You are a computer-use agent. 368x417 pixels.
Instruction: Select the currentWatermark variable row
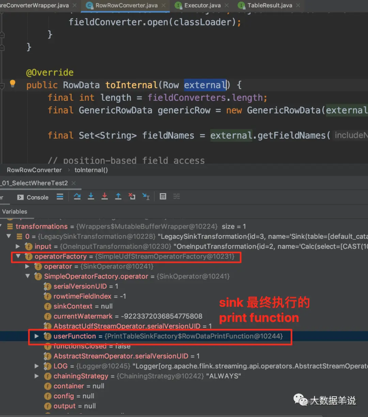click(x=123, y=316)
